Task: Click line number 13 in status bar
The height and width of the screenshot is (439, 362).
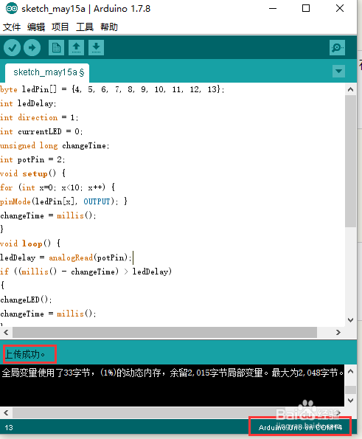Action: [9, 428]
